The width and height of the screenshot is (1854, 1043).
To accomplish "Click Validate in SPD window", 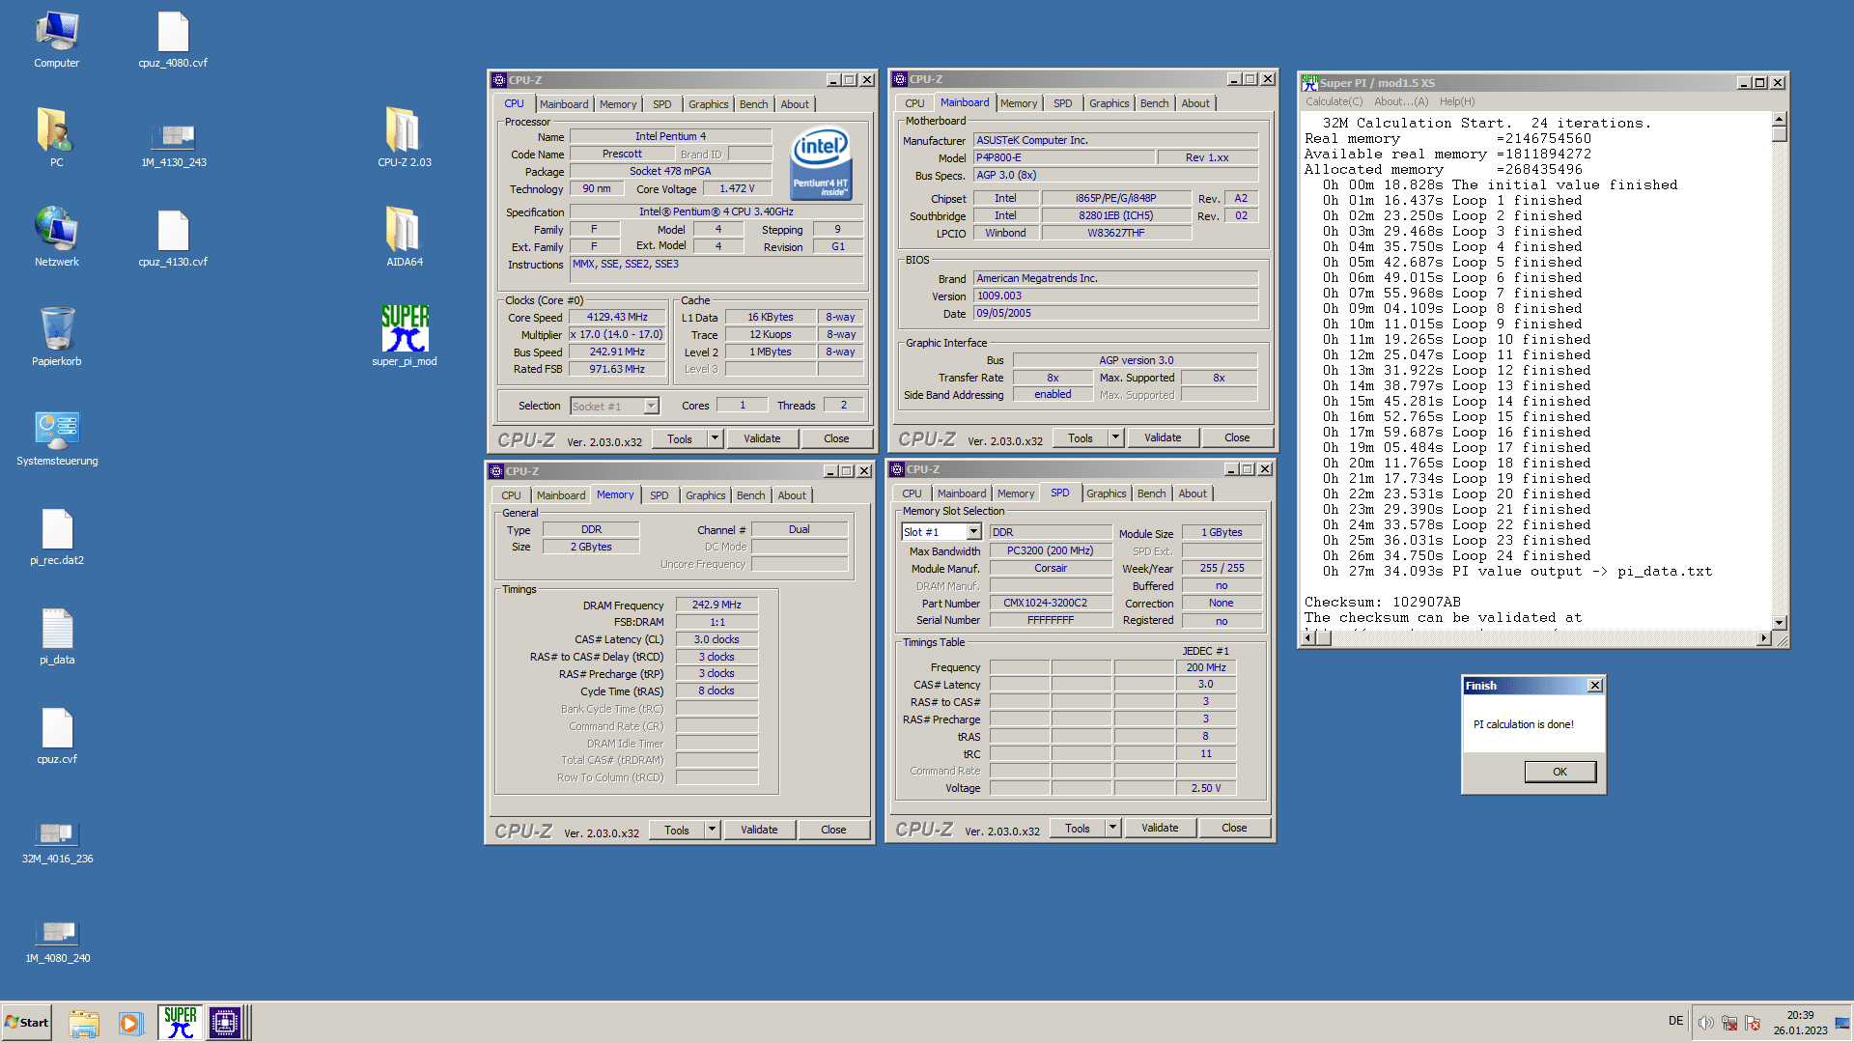I will [x=1160, y=828].
